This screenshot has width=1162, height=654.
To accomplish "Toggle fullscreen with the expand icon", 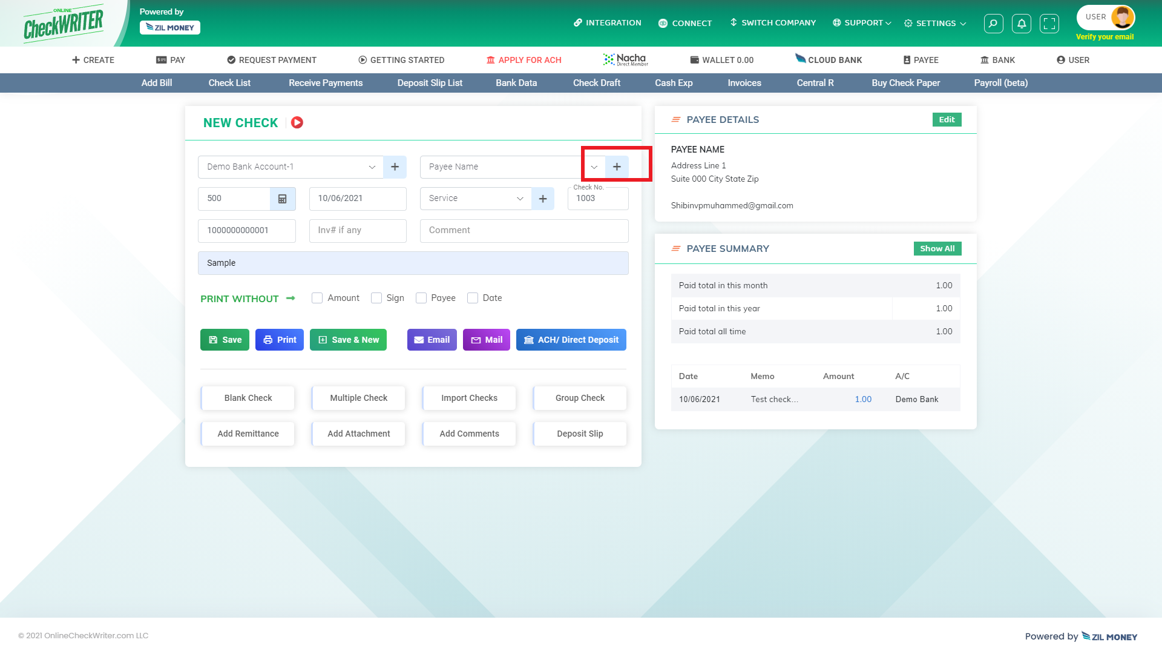I will [x=1049, y=24].
